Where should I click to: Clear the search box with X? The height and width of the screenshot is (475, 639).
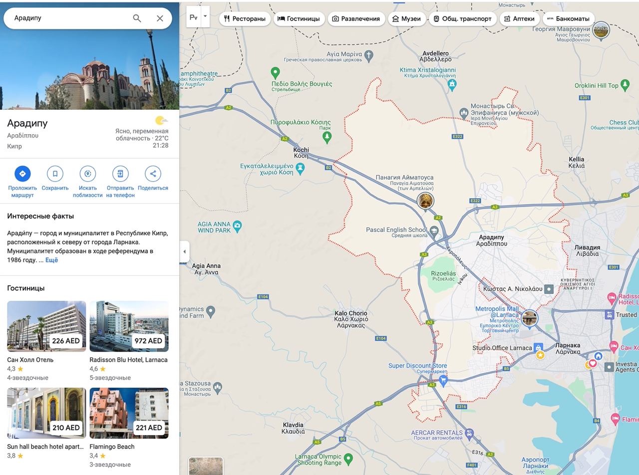(160, 18)
